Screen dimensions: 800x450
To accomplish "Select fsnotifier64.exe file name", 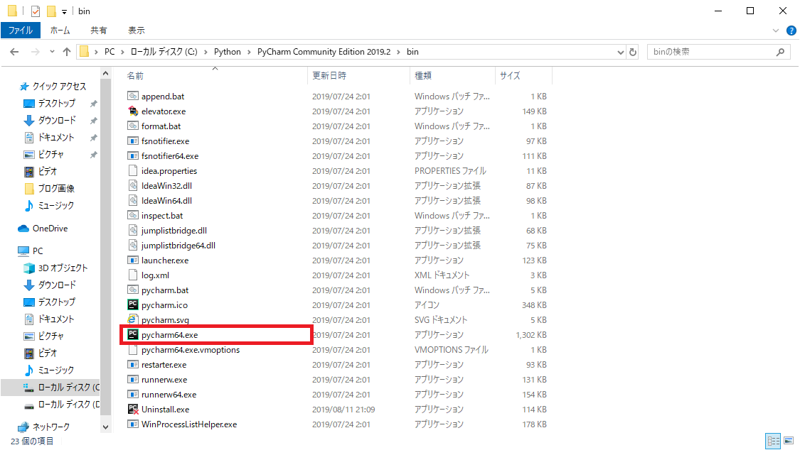I will [x=170, y=155].
